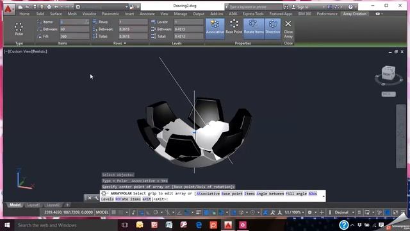Click the Customization menu icon at status bar end
This screenshot has width=410, height=231.
pos(403,212)
